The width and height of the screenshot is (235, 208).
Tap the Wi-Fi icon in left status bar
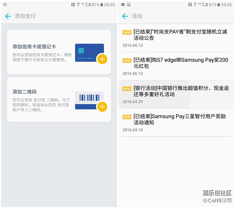78,5
